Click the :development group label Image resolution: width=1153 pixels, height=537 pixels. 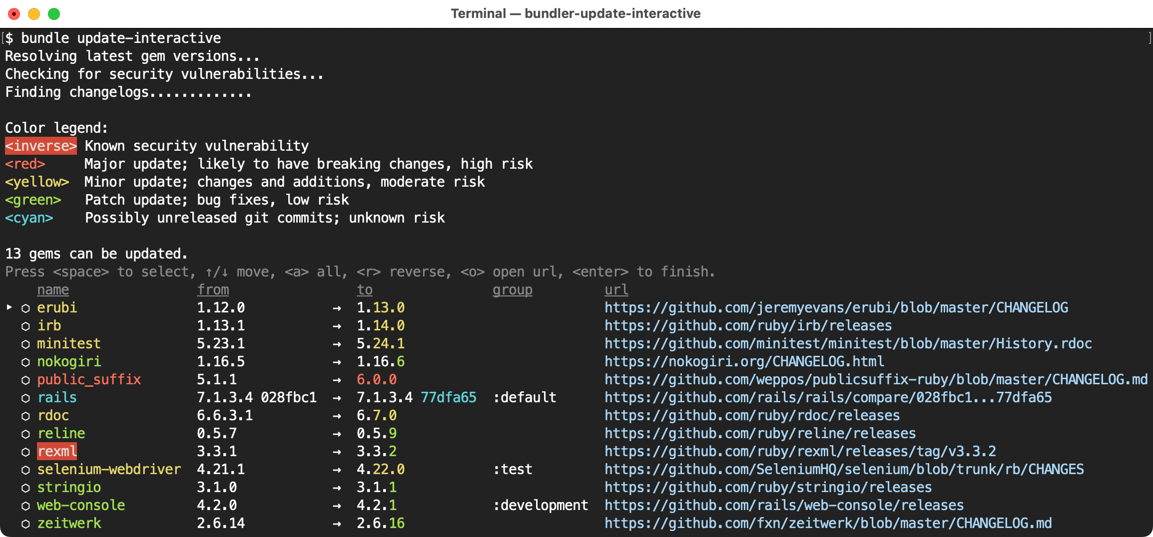pos(541,505)
